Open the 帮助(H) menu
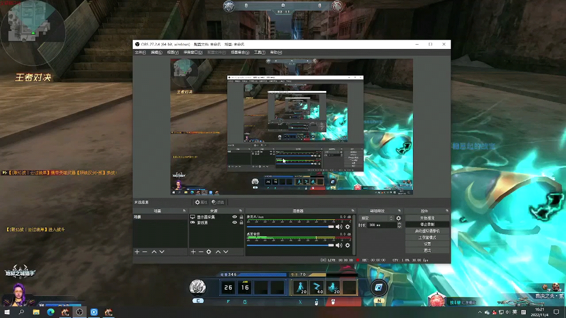 pos(276,52)
